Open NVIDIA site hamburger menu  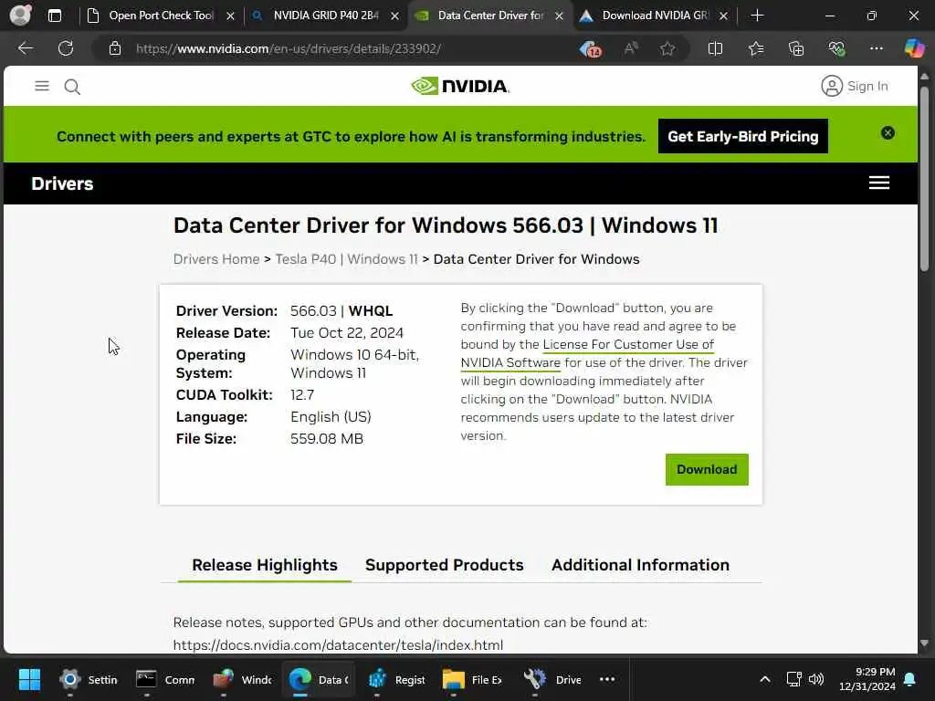(x=42, y=86)
